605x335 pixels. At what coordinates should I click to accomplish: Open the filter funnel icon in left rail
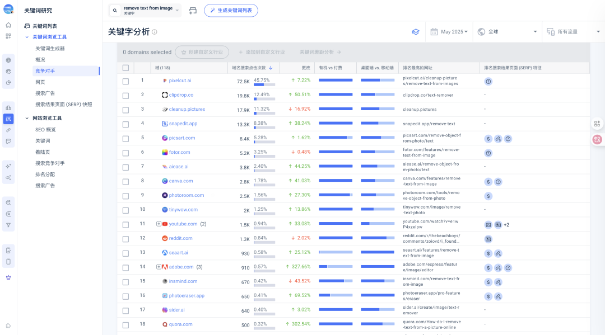pyautogui.click(x=8, y=225)
